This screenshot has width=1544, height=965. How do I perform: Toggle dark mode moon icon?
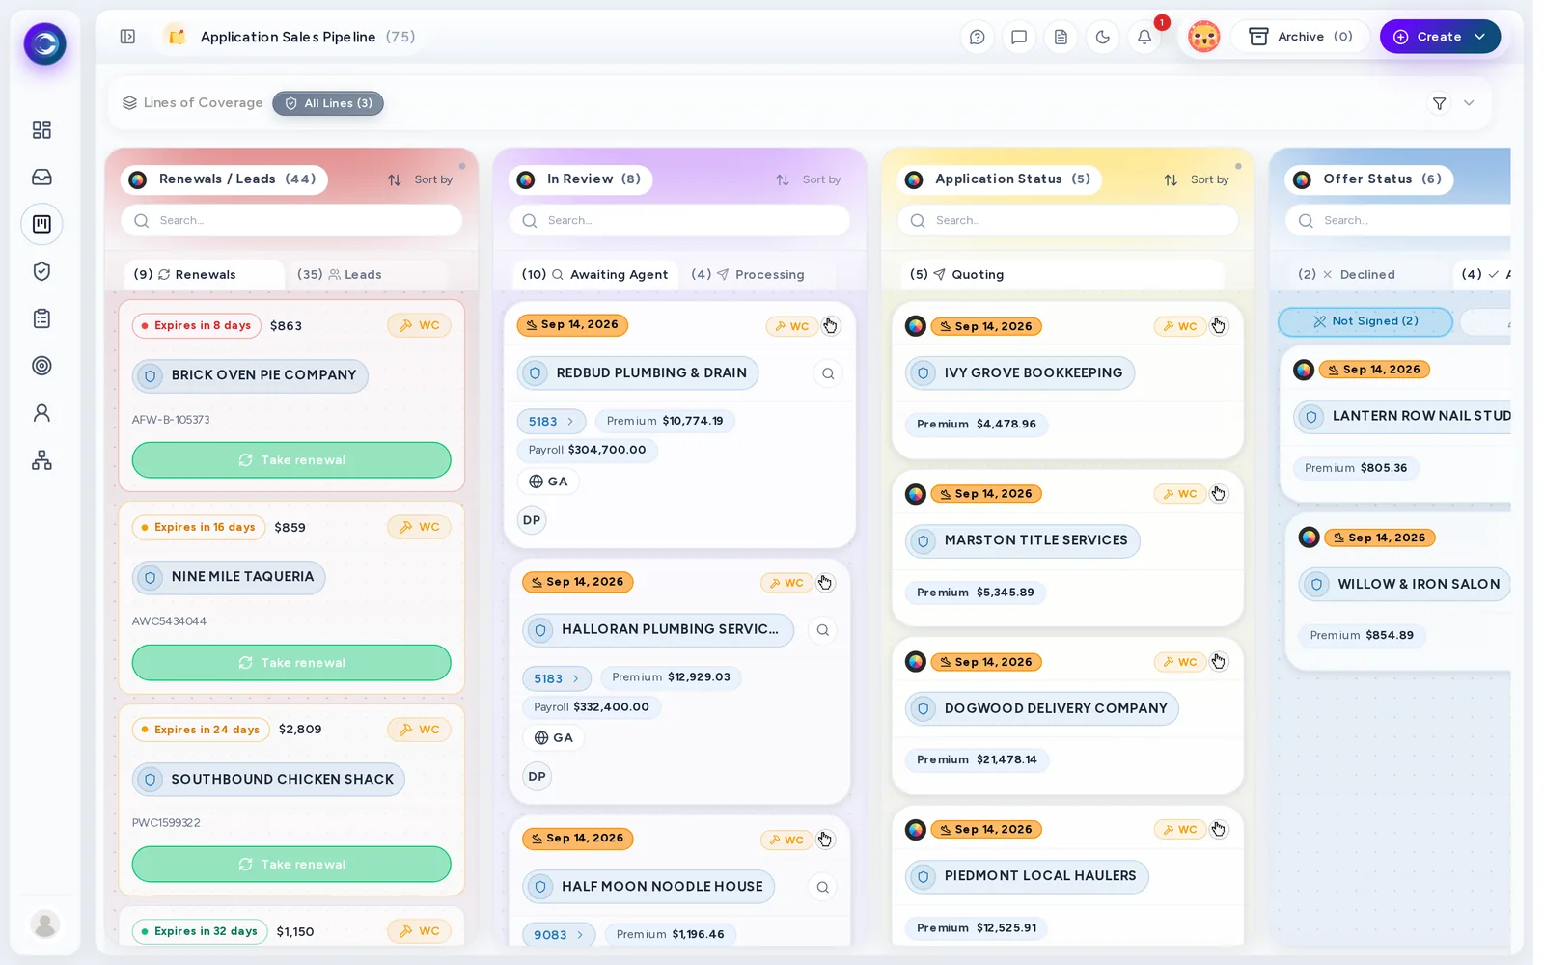[x=1102, y=37]
